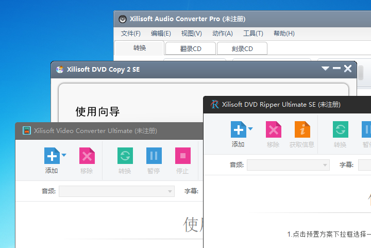This screenshot has height=248, width=371.
Task: Click the Audio Converter Pro vertical scrollbar
Action: (361, 73)
